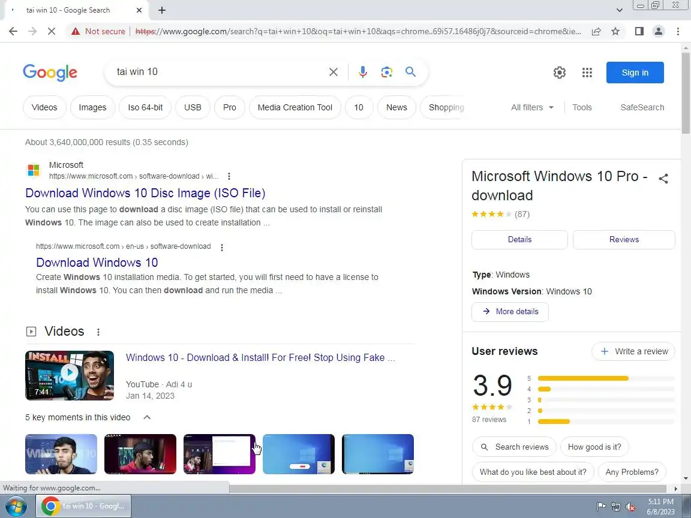Search by image with Google Lens
This screenshot has height=518, width=691.
tap(386, 72)
